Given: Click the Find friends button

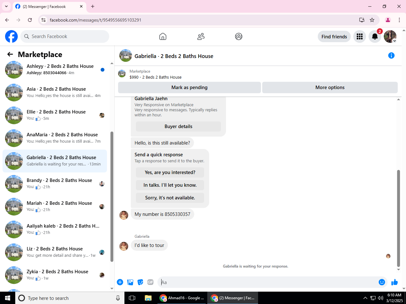Looking at the screenshot, I should click(334, 36).
